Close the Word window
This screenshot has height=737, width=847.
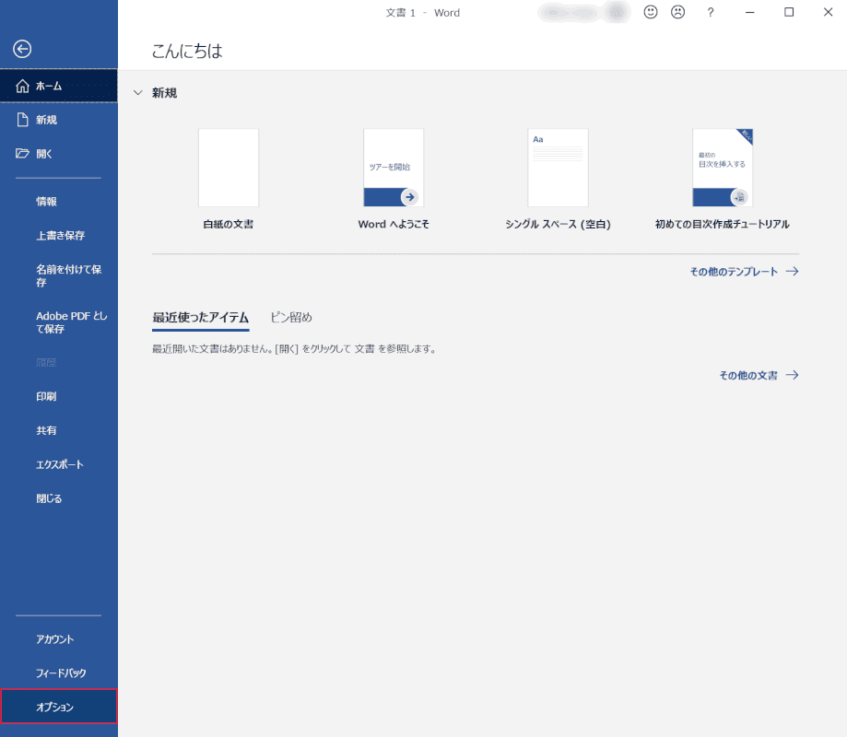[828, 12]
